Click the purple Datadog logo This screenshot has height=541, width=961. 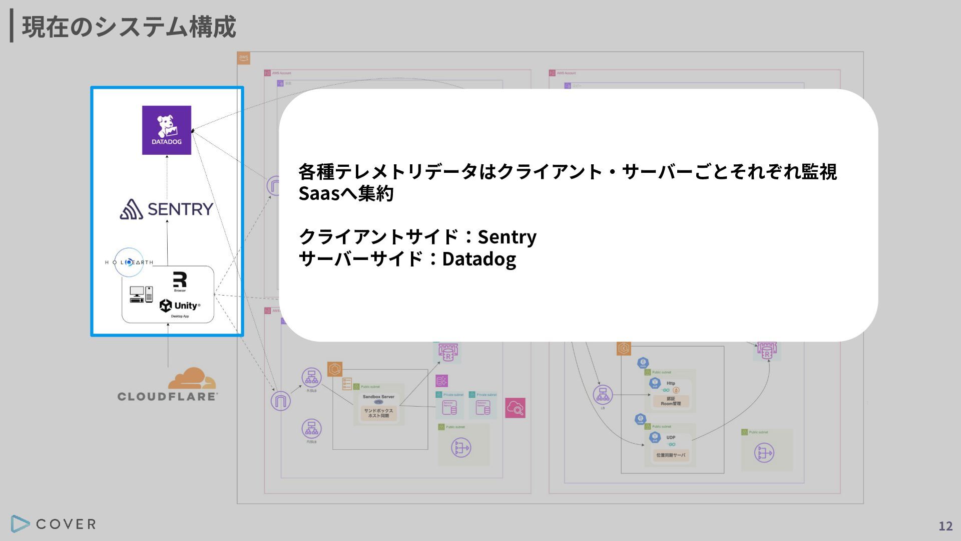pos(167,130)
